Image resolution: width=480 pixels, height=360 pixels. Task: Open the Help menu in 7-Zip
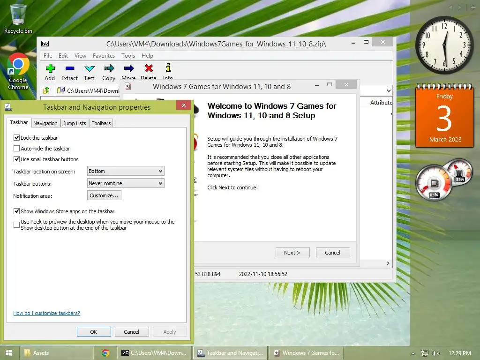[147, 56]
